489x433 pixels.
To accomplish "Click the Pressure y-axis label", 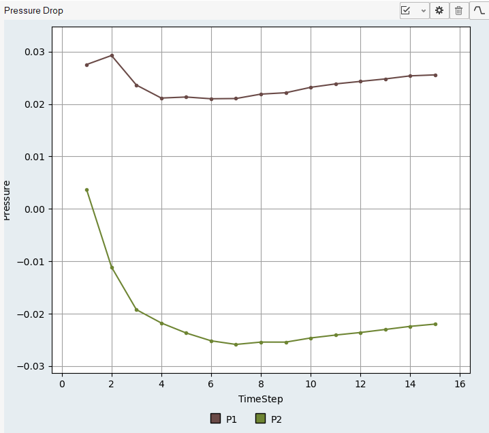I will click(7, 200).
